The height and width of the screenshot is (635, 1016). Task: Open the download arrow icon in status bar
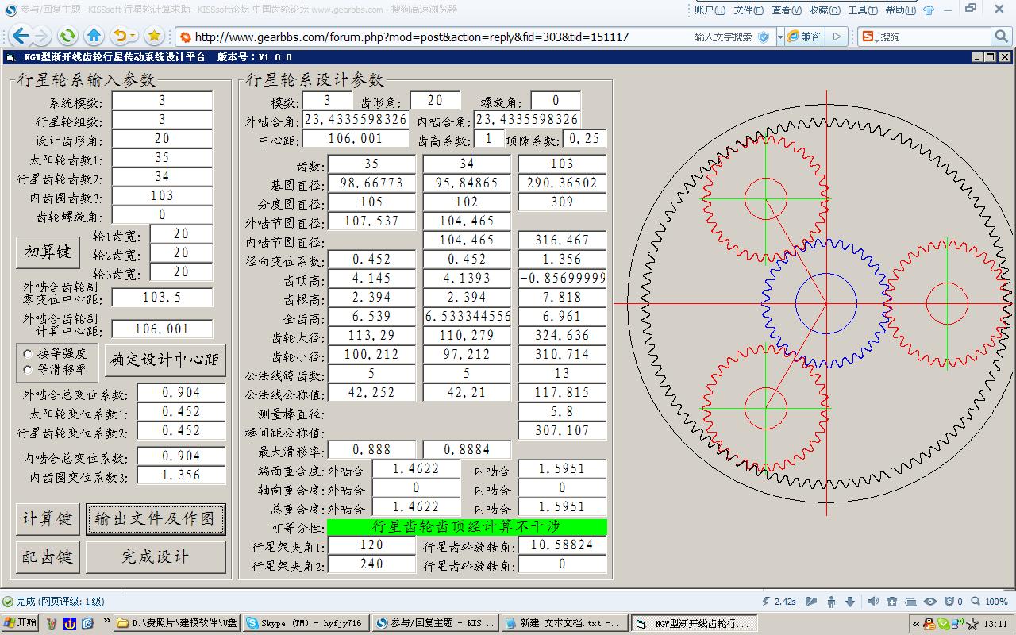(x=850, y=602)
